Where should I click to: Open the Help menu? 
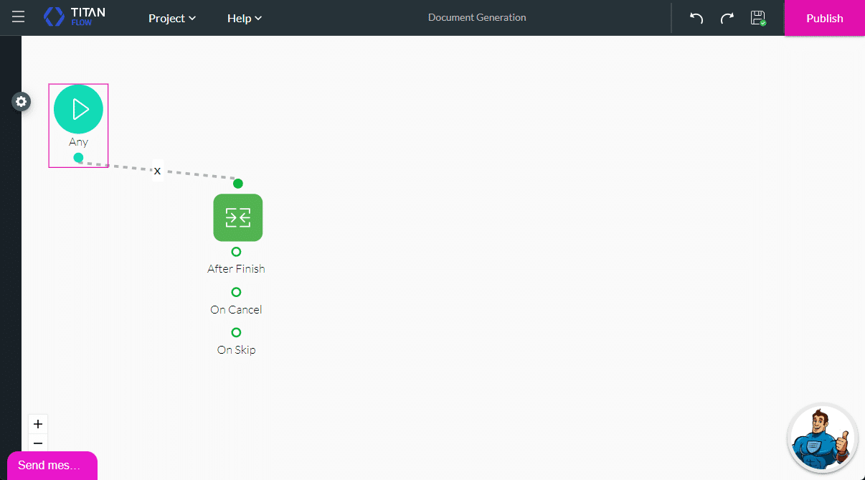click(239, 18)
